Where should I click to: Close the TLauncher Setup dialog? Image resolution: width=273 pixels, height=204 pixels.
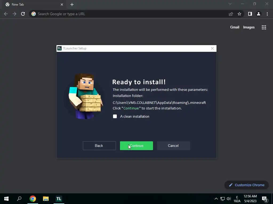212,48
